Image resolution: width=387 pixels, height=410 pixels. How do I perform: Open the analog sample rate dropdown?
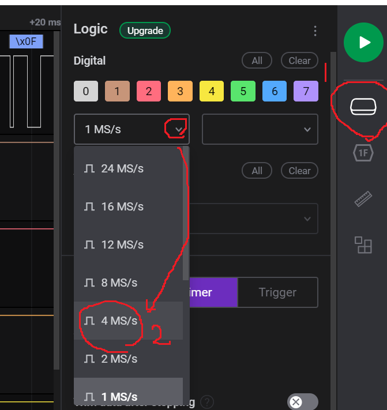coord(254,219)
